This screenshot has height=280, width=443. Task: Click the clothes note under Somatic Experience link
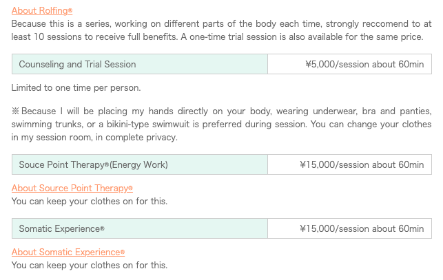point(90,265)
